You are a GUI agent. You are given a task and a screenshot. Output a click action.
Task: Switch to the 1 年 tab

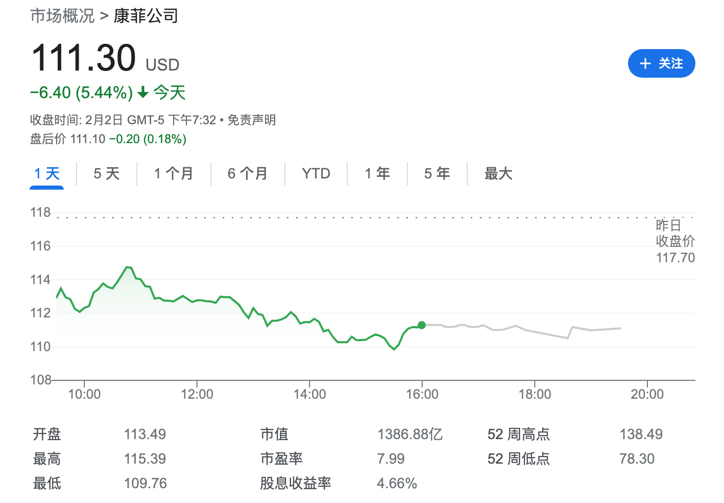click(x=377, y=174)
